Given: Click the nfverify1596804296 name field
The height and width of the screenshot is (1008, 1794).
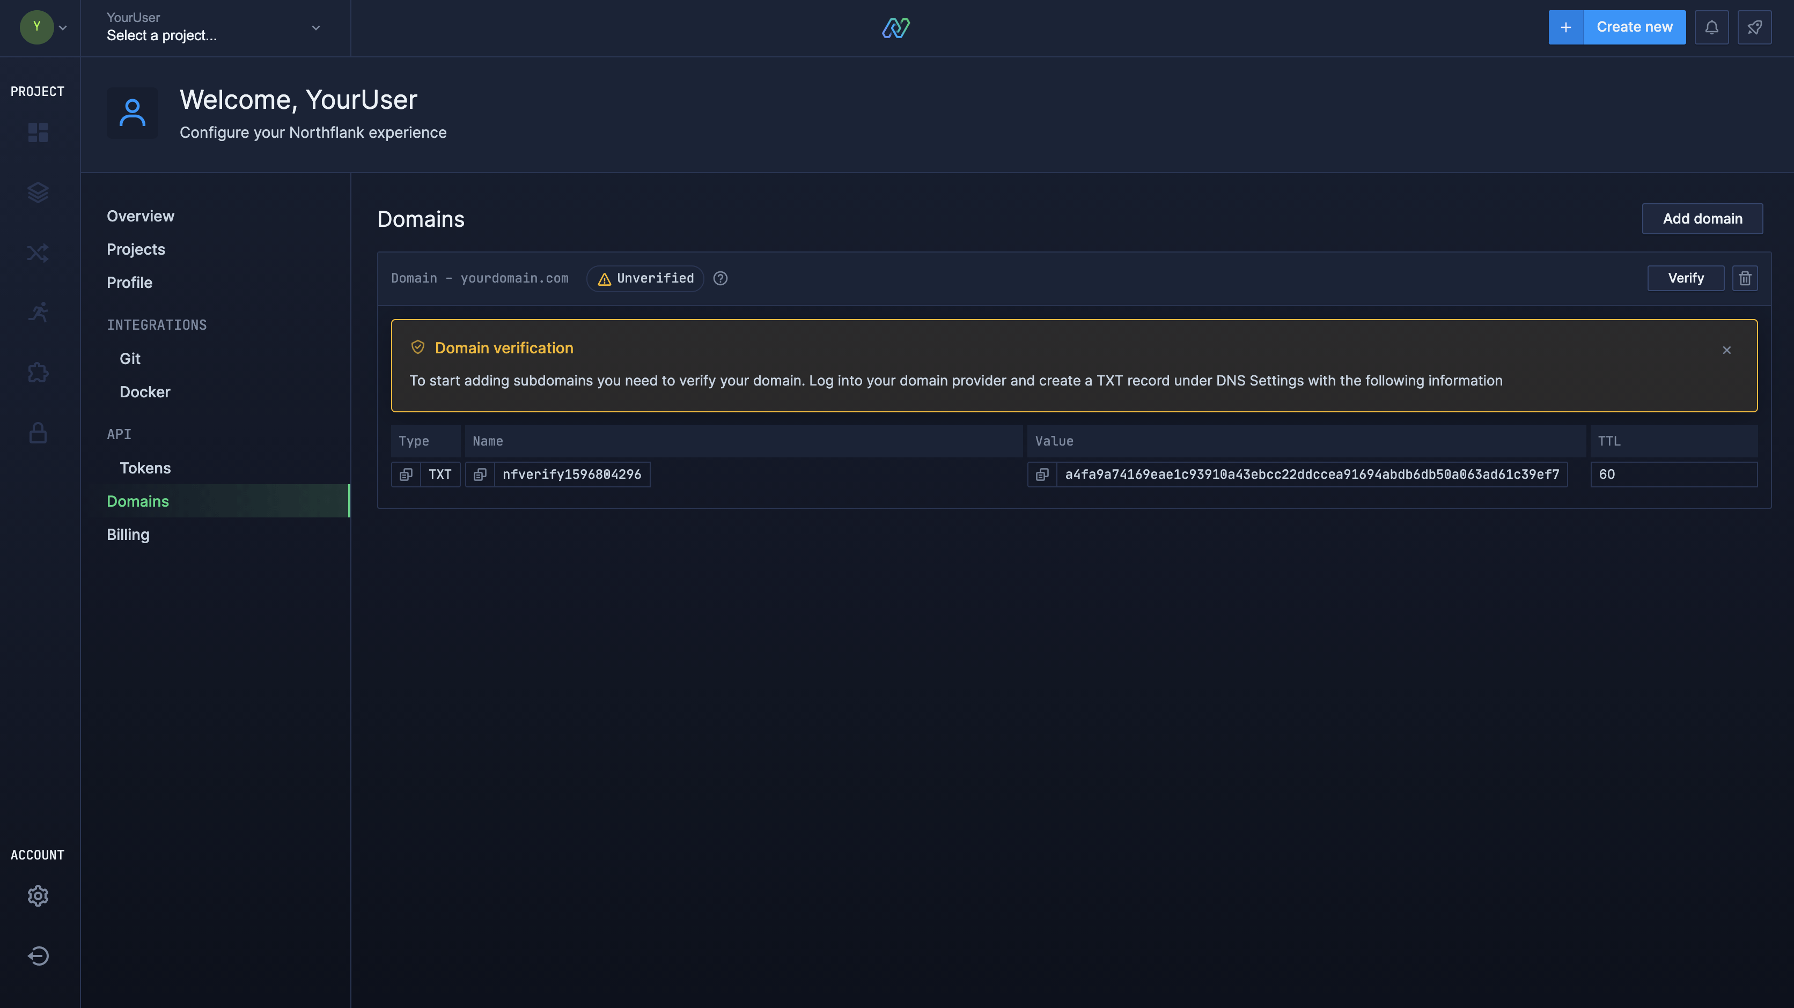Looking at the screenshot, I should (572, 475).
